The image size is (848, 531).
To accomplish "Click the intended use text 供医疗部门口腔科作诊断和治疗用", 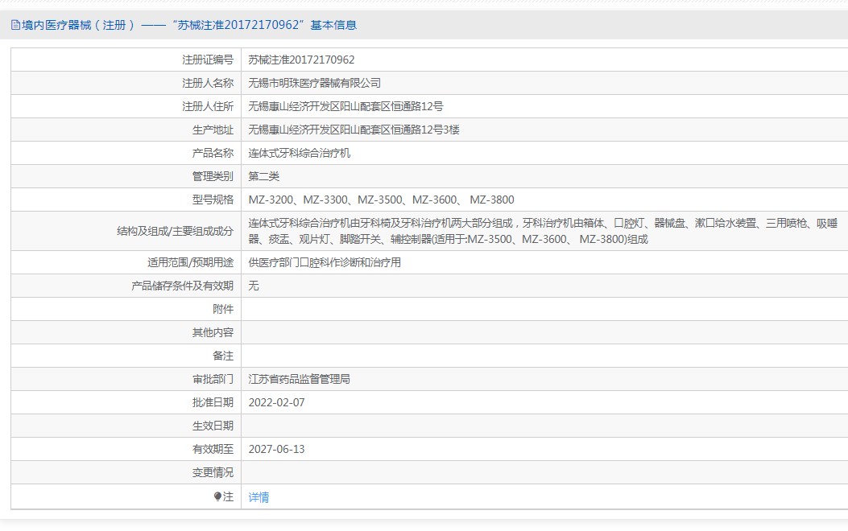I will (325, 262).
